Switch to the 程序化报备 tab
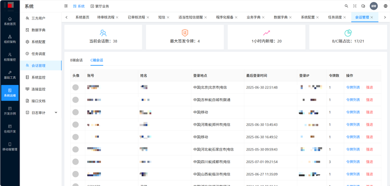Image resolution: width=390 pixels, height=186 pixels. point(225,17)
